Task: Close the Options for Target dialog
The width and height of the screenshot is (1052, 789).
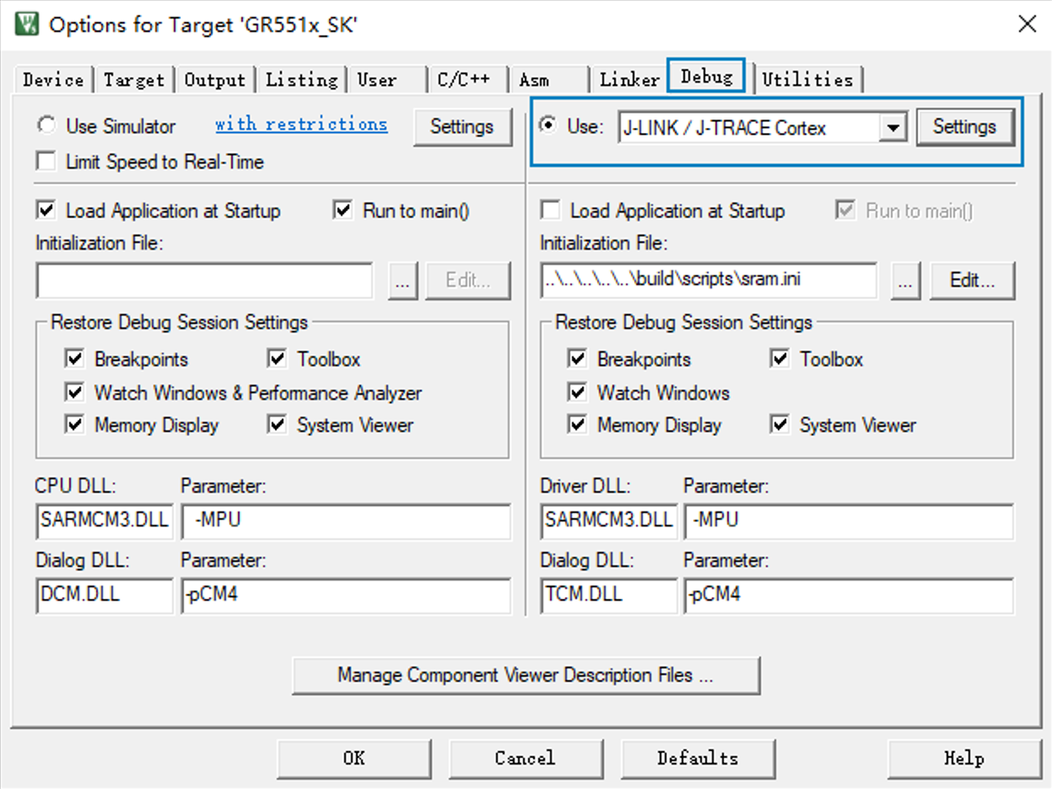Action: pyautogui.click(x=1027, y=24)
